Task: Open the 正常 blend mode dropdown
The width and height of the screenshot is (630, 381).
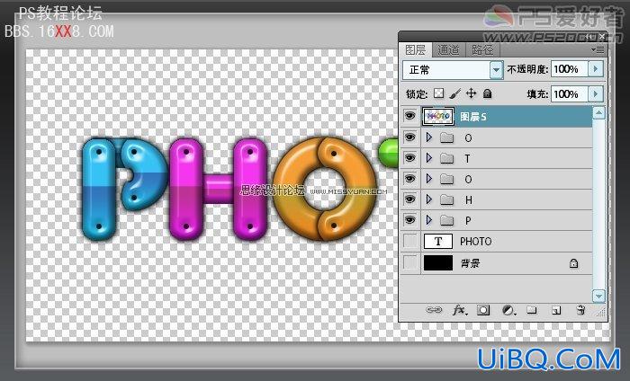Action: (x=497, y=70)
